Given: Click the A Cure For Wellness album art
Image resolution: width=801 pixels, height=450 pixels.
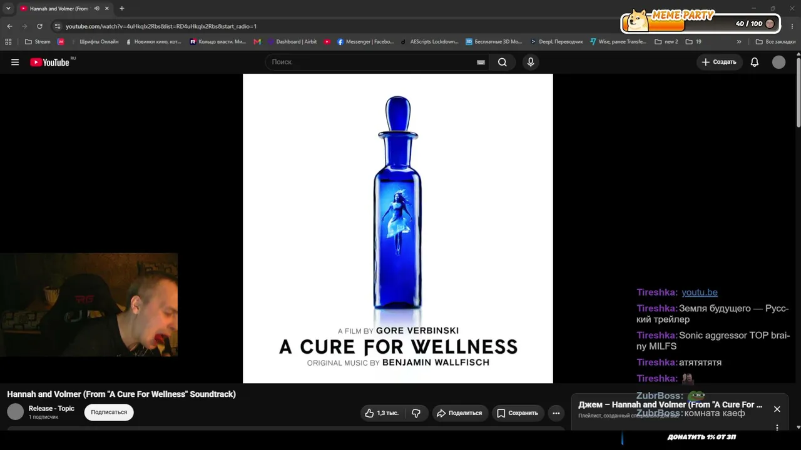Looking at the screenshot, I should click(x=398, y=228).
